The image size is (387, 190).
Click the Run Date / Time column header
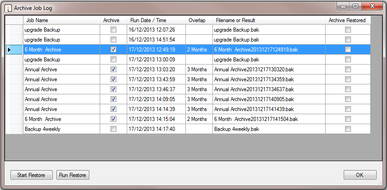tap(156, 20)
